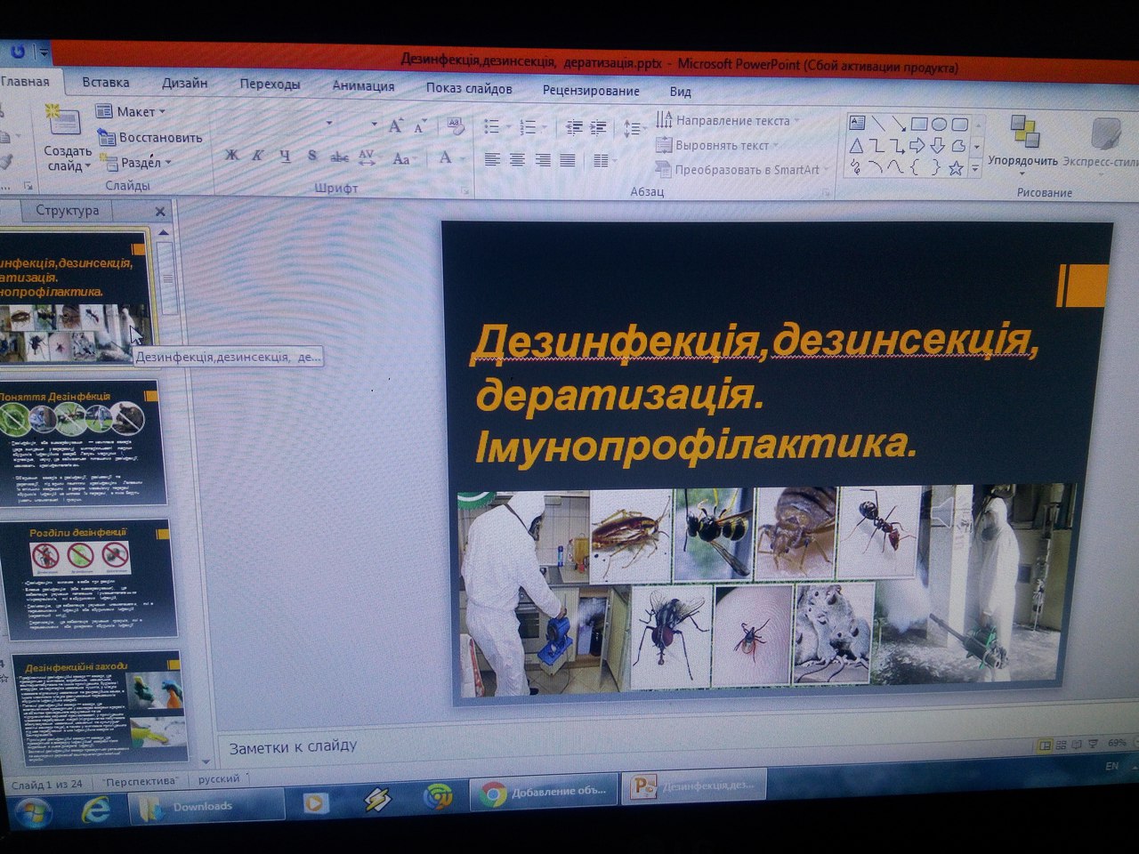Click Преобразовать в SmartArt button
This screenshot has width=1139, height=854.
point(742,169)
